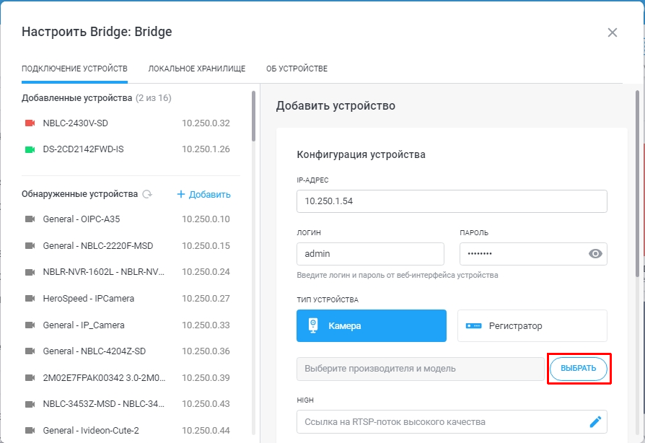Click the IP-адрес input field
Screen dimensions: 645x443
pos(452,201)
